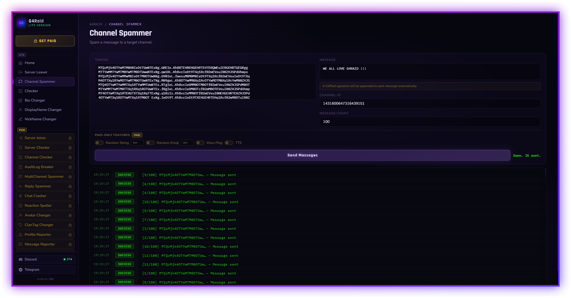
Task: Click the Home house icon
Action: (20, 63)
